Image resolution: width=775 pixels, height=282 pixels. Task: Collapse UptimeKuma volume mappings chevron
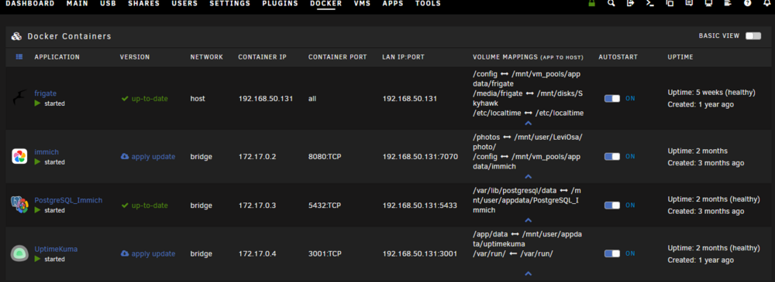click(528, 274)
